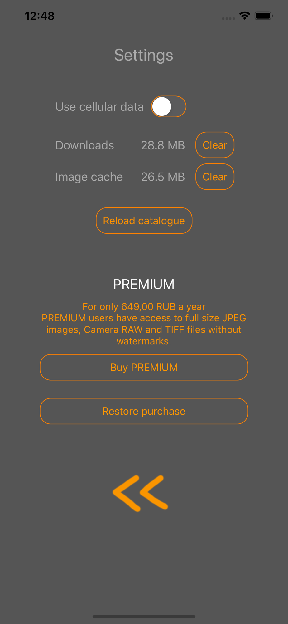Tap the 28.8 MB downloads size
The image size is (288, 624).
tap(163, 145)
